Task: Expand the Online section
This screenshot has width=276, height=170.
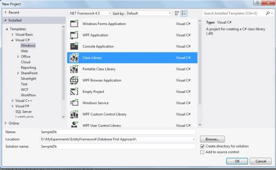Action: tap(6, 123)
